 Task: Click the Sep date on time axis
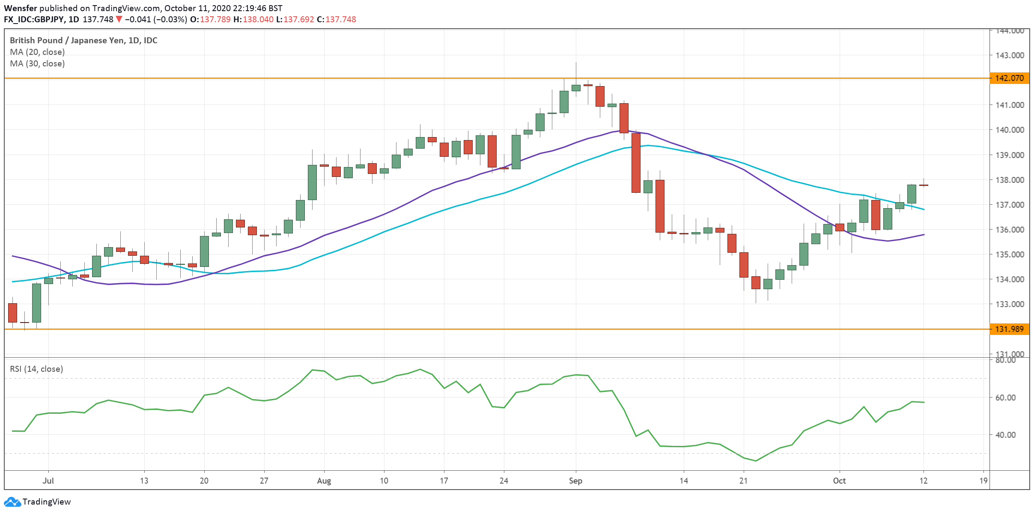pos(575,481)
